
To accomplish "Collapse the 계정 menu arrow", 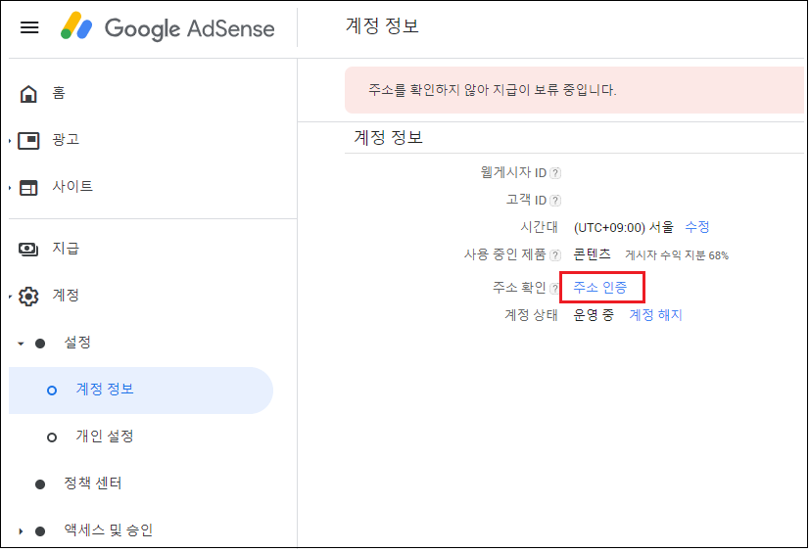I will pos(10,297).
